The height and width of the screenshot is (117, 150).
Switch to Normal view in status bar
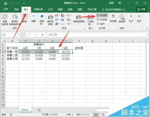click(x=96, y=115)
